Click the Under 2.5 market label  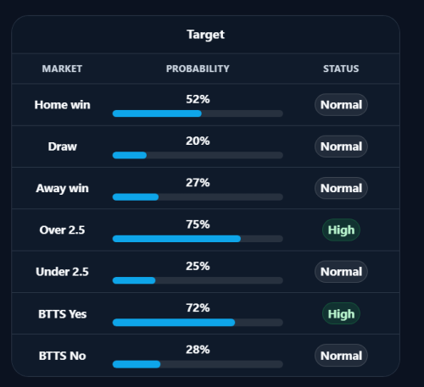[x=62, y=272]
